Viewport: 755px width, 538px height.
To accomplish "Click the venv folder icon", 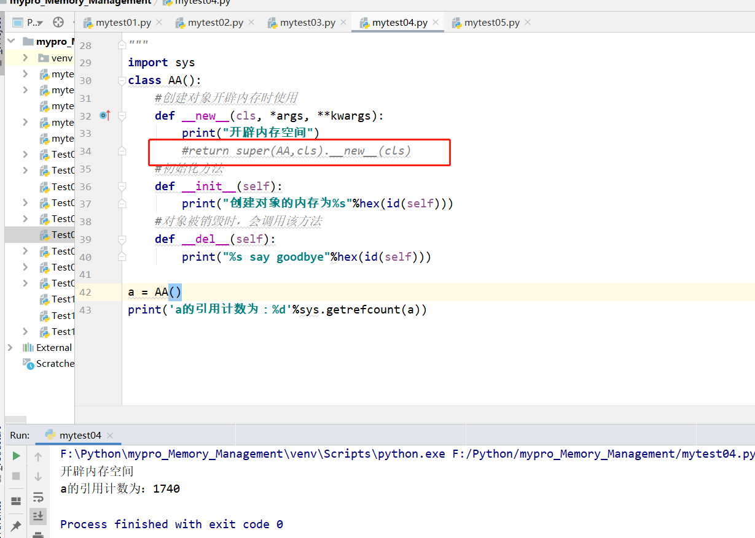I will [x=43, y=58].
